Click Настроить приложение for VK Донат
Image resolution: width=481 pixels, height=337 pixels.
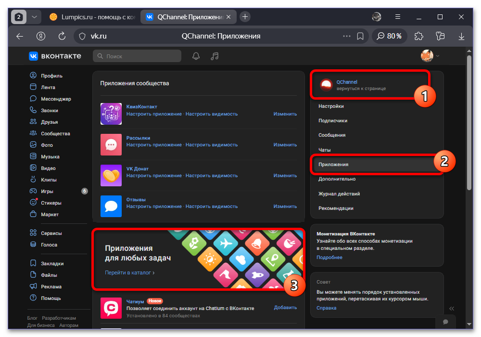[154, 176]
